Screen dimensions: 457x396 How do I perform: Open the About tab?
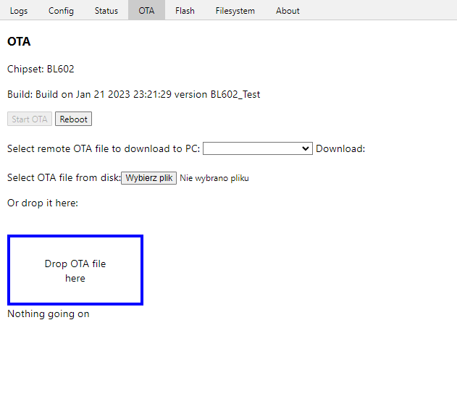288,10
